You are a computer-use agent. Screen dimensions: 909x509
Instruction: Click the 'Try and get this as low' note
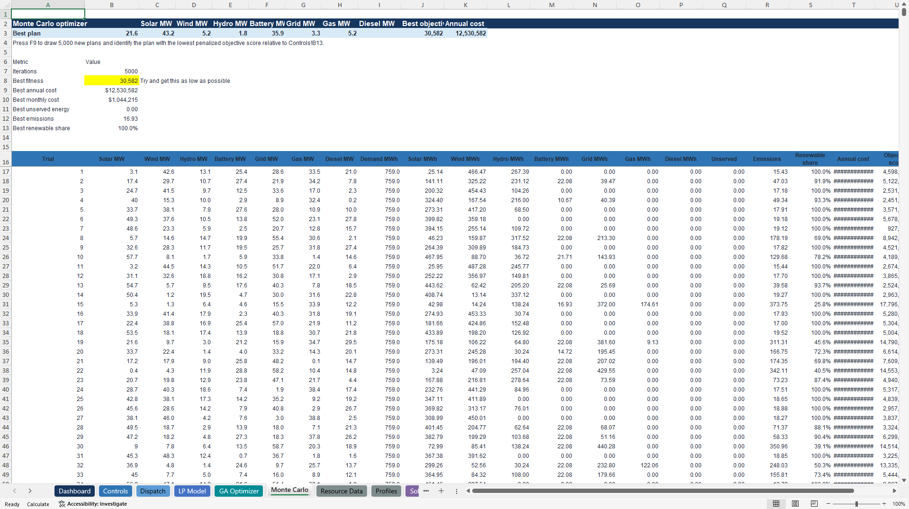[185, 81]
